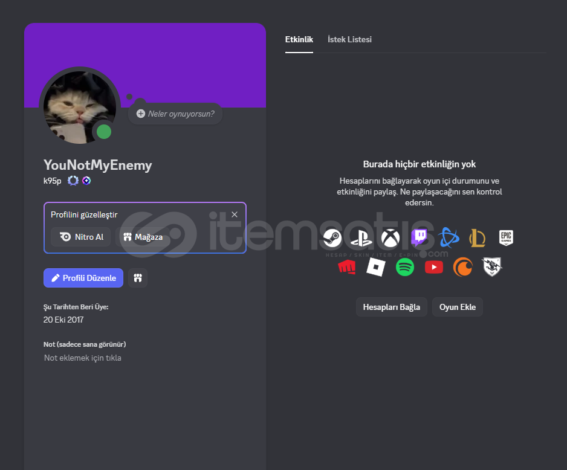Screen dimensions: 567x470
Task: Click the League of Legends connection icon
Action: (x=478, y=238)
